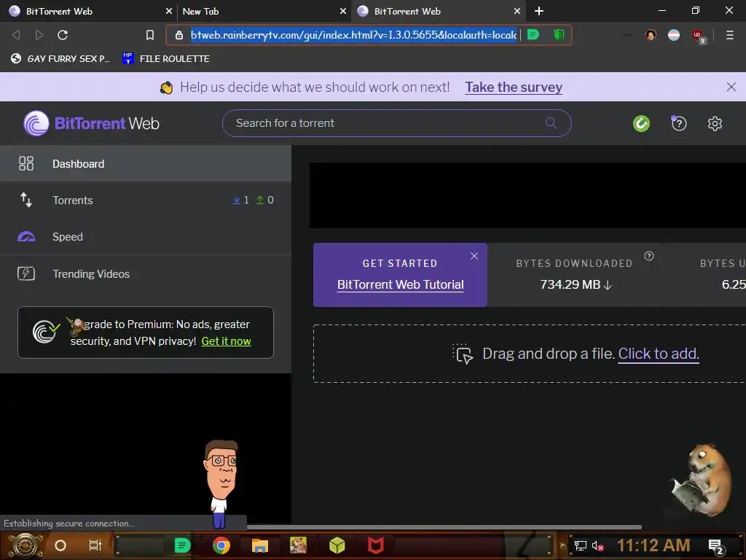Close the Get Started card
The width and height of the screenshot is (746, 560).
[474, 256]
